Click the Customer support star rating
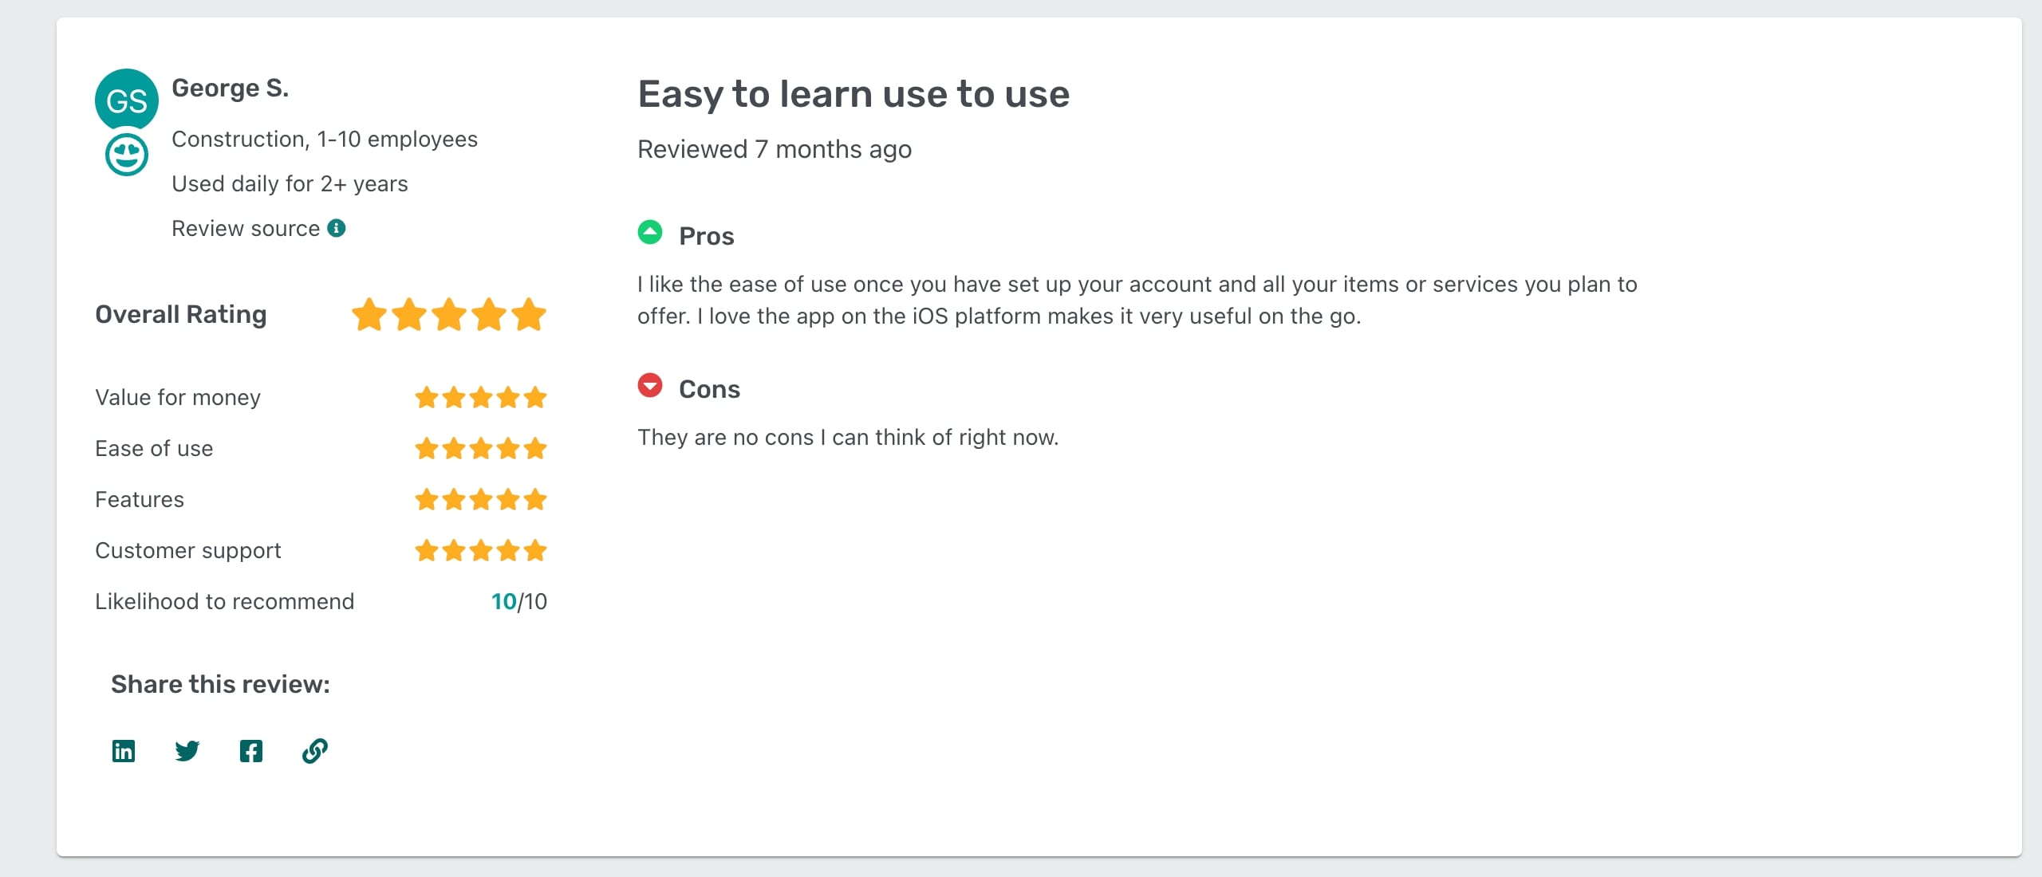 [x=480, y=550]
